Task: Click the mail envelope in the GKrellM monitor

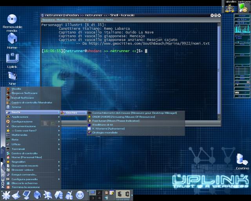Action: click(x=237, y=93)
